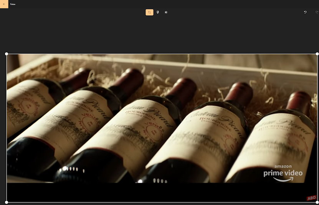319x205 pixels.
Task: Grab the bottom-left crop handle
Action: pos(7,202)
